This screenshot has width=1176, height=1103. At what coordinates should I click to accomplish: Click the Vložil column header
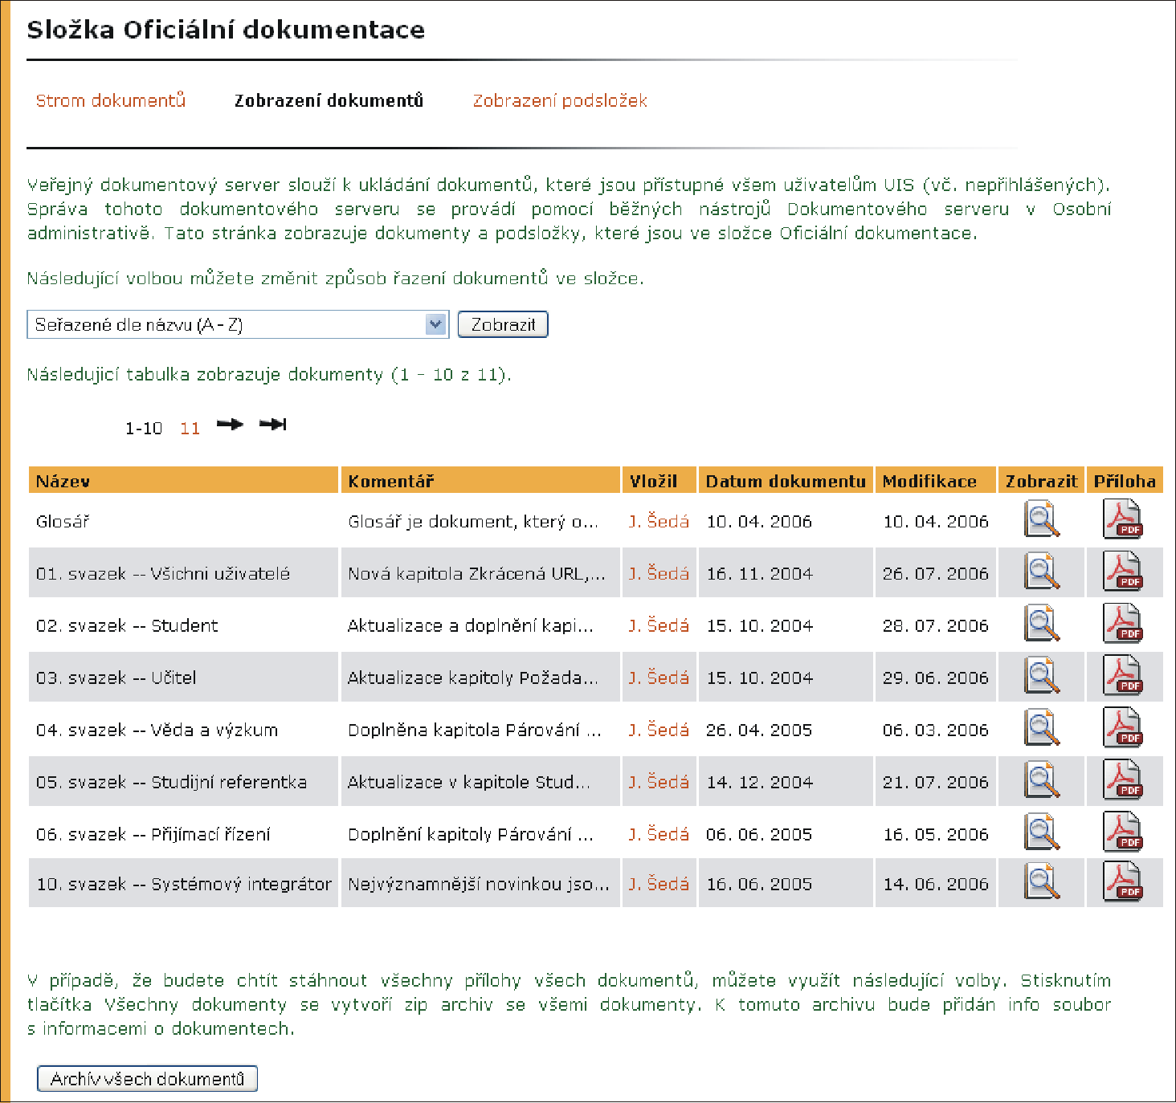tap(659, 480)
